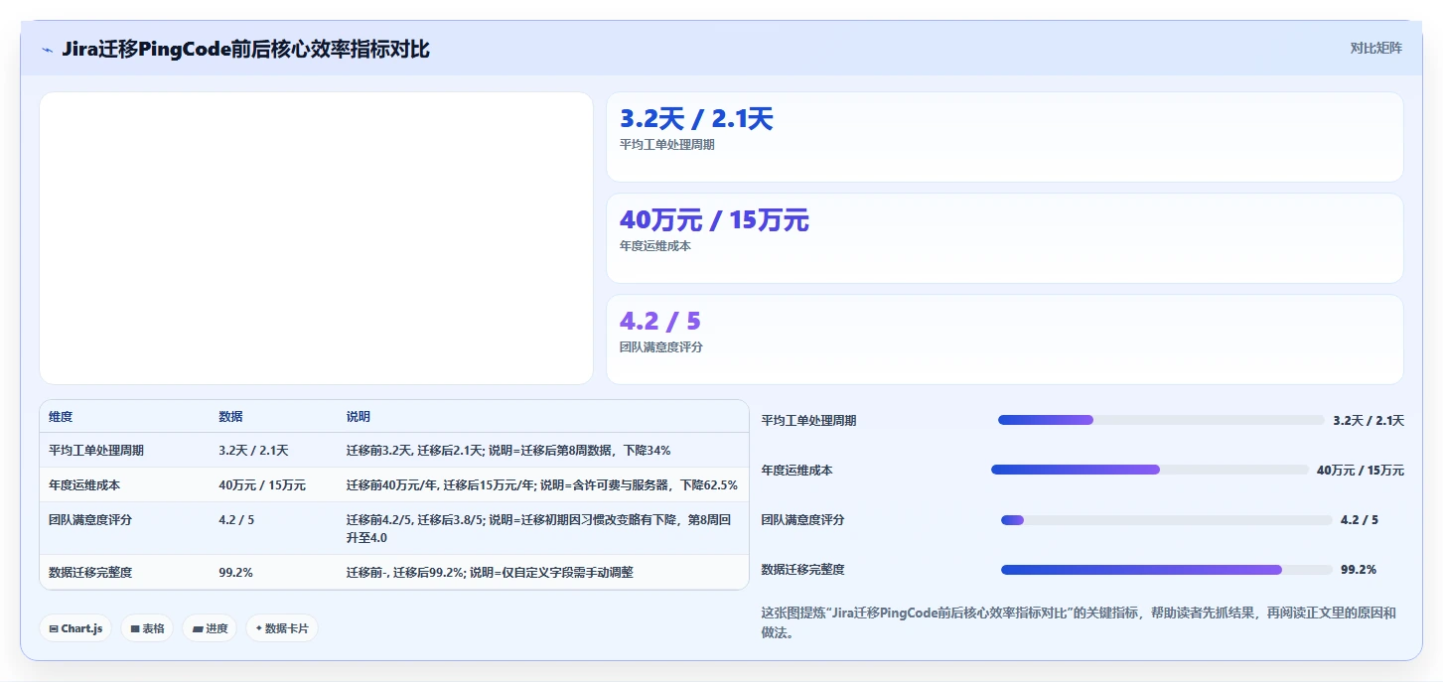Click the 表格 tag chip
1443x682 pixels.
coord(147,628)
